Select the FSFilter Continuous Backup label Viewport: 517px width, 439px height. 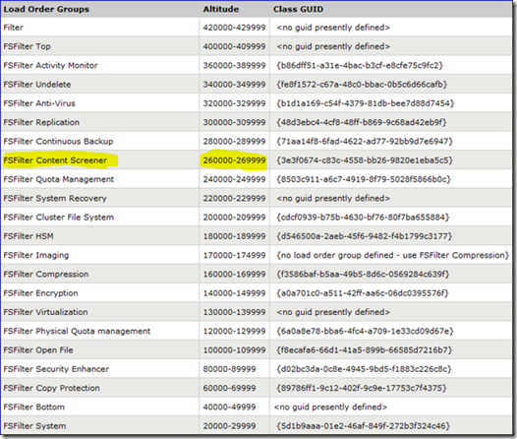pyautogui.click(x=58, y=142)
